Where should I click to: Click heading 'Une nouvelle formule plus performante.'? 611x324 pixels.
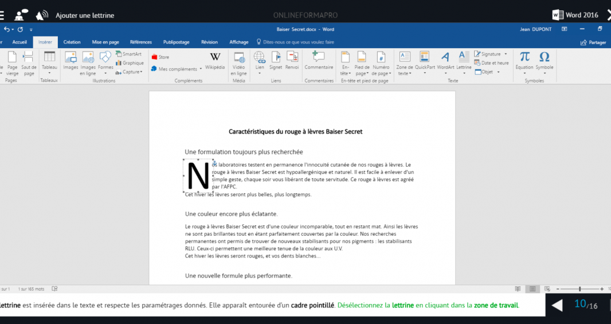(238, 276)
